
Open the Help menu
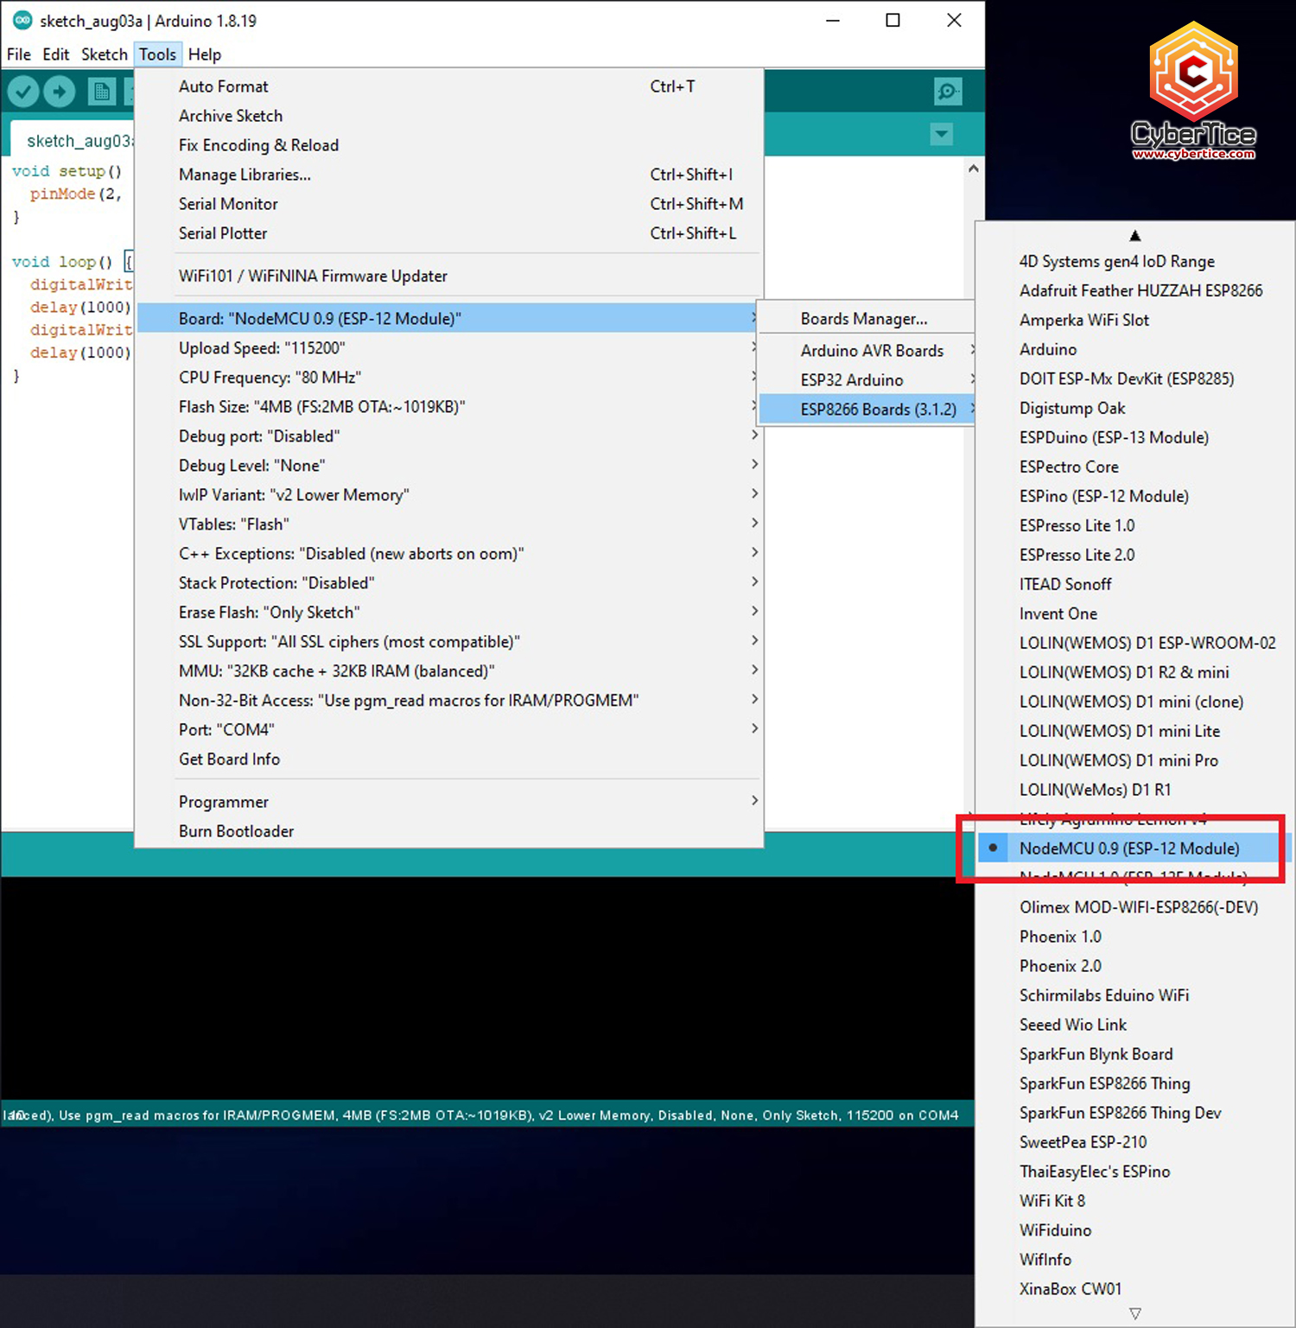(x=204, y=54)
